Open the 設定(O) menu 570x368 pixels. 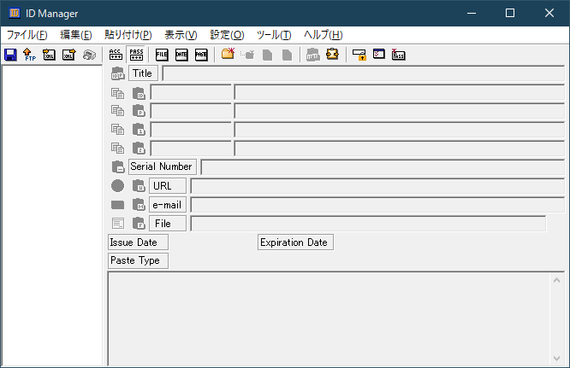227,35
